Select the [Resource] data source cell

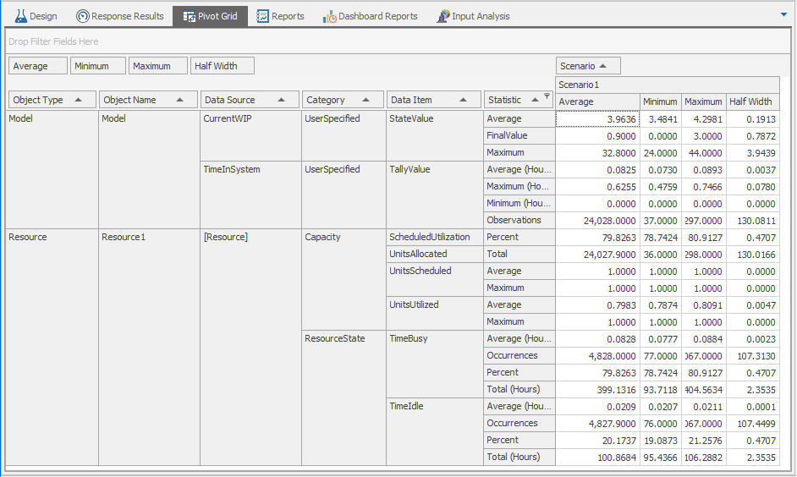tap(250, 347)
